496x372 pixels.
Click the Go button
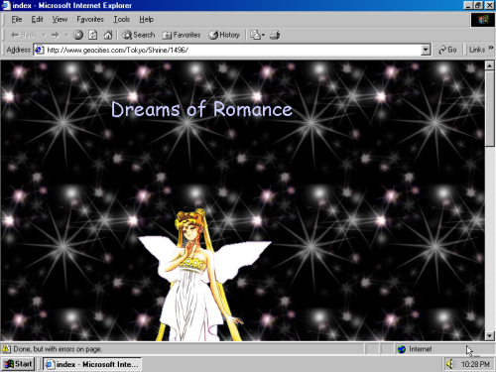coord(447,50)
